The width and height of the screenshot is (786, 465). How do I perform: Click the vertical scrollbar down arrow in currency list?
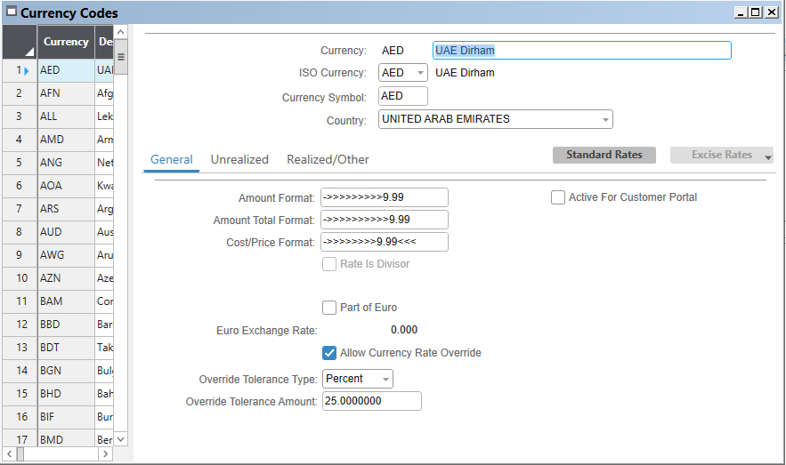coord(122,438)
